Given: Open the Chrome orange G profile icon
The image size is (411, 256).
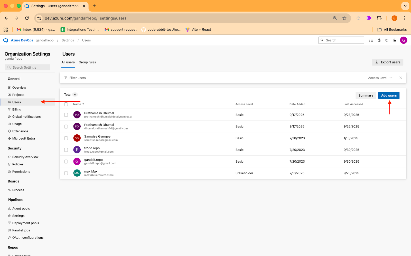Looking at the screenshot, I should point(394,18).
